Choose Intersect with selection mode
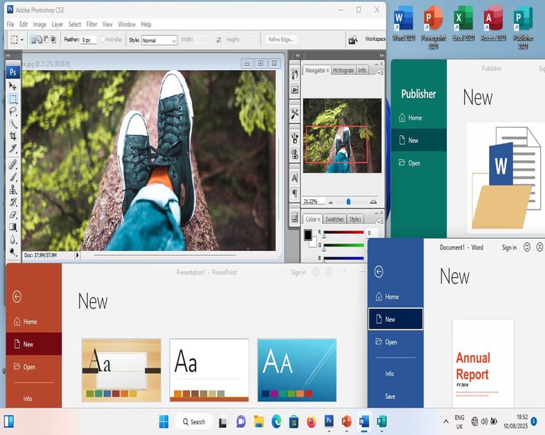The width and height of the screenshot is (545, 435). click(x=53, y=40)
